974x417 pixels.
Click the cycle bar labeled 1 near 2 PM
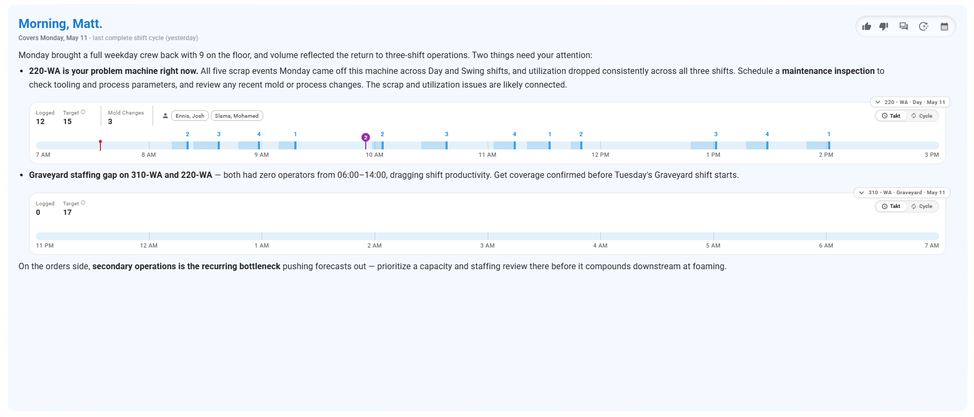[x=829, y=145]
